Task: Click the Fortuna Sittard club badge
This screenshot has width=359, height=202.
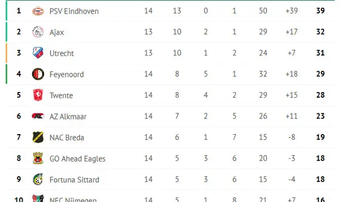Action: point(38,180)
